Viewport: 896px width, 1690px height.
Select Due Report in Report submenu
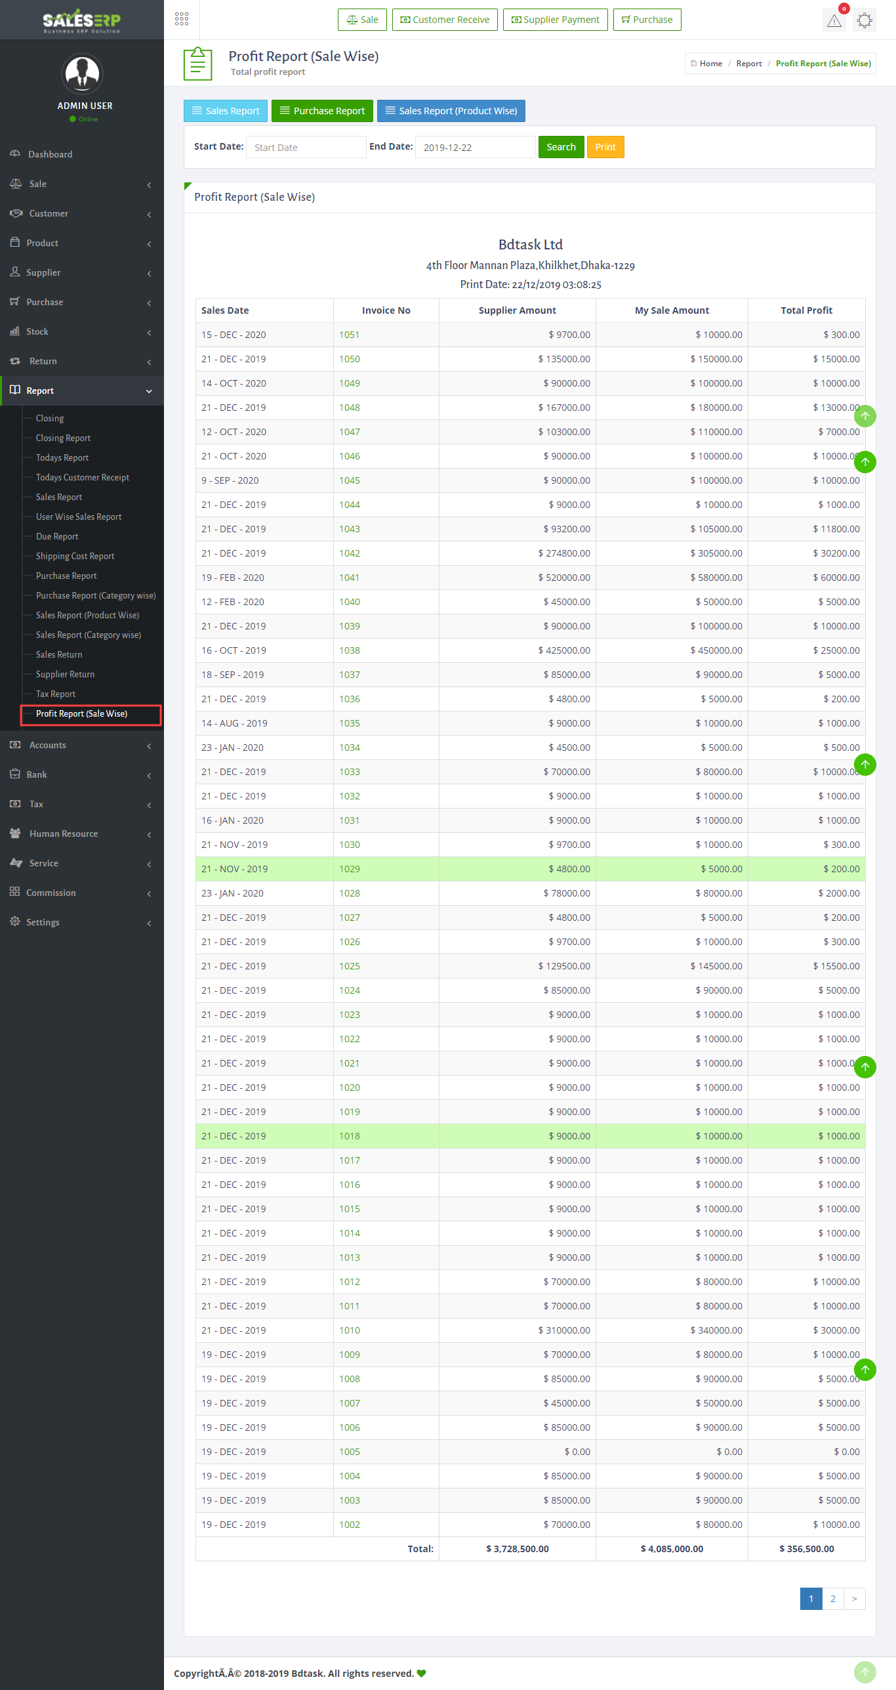click(57, 536)
